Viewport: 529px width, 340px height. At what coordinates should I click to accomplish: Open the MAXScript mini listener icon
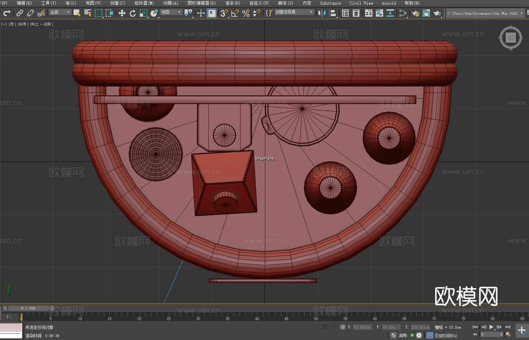click(x=11, y=331)
